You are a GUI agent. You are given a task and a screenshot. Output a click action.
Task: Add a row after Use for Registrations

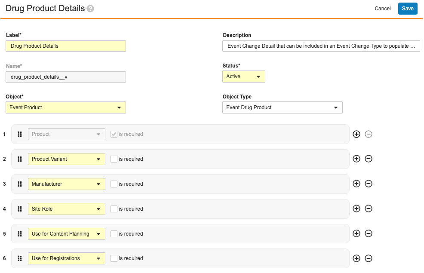click(356, 258)
